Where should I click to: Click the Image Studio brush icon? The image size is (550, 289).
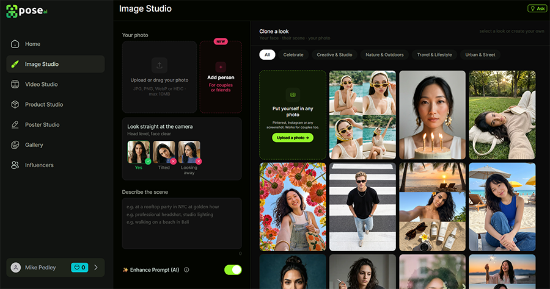pos(15,64)
